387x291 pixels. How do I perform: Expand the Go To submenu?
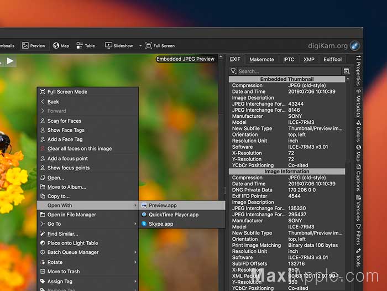coord(87,224)
